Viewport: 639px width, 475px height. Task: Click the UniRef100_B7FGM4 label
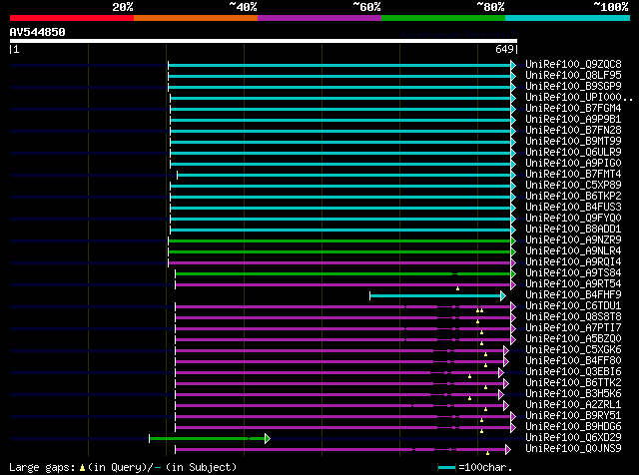pyautogui.click(x=573, y=108)
